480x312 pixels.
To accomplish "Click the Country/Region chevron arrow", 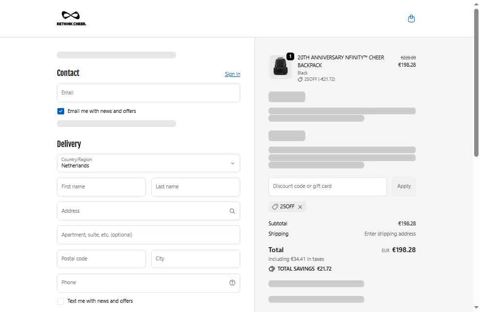I will (232, 163).
